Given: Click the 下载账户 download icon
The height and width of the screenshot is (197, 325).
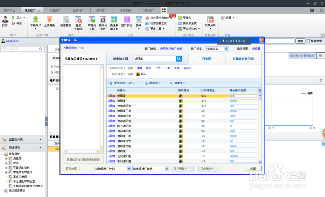Looking at the screenshot, I should click(35, 21).
